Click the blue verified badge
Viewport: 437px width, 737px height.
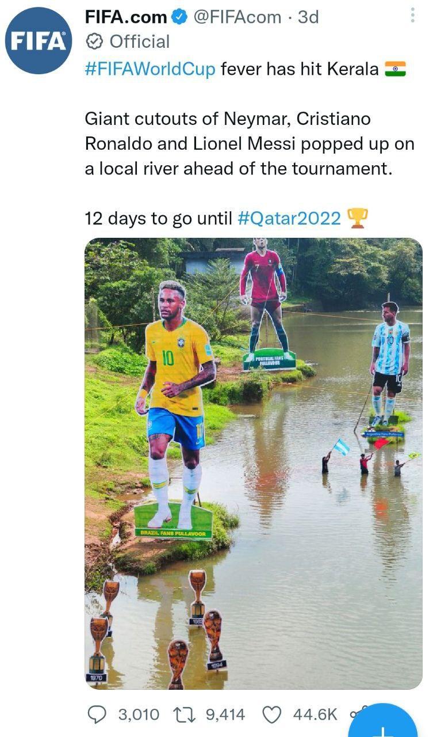(181, 18)
